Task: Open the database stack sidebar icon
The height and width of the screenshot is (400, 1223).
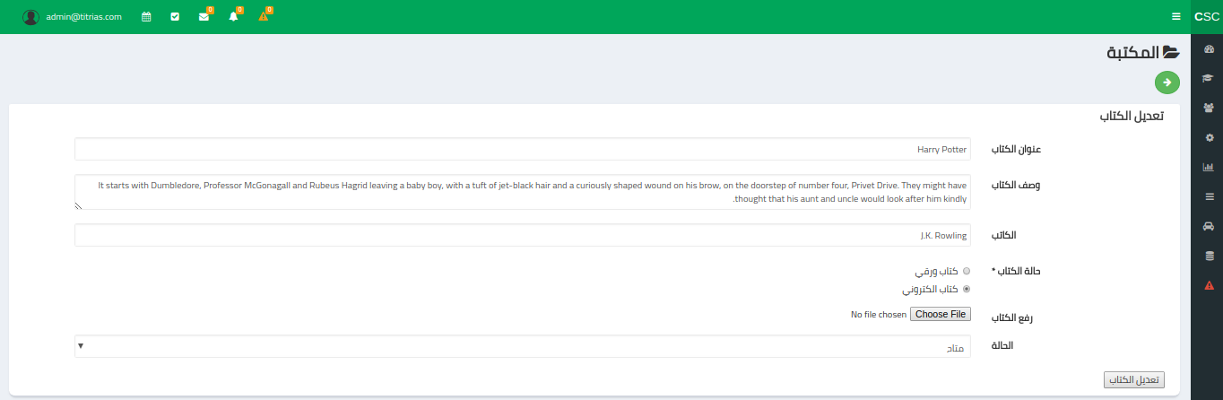Action: click(1209, 256)
